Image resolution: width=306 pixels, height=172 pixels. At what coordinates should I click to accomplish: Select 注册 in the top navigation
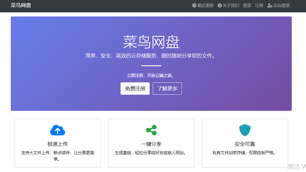[259, 5]
